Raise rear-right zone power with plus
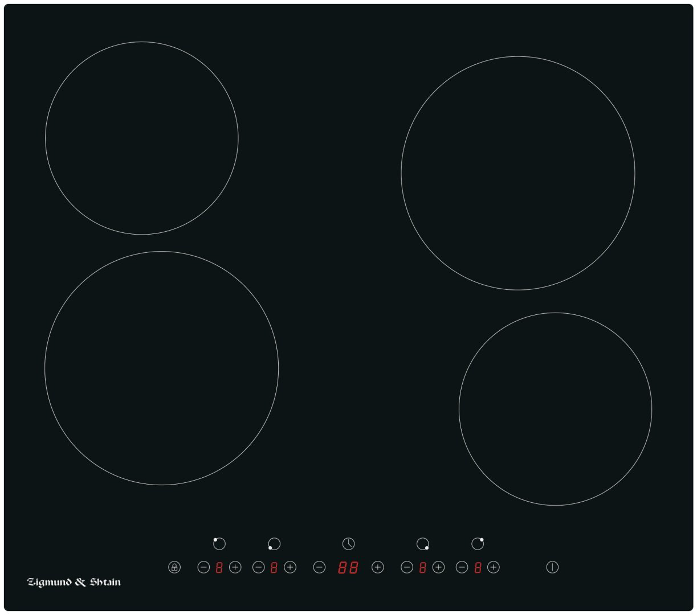 [494, 567]
